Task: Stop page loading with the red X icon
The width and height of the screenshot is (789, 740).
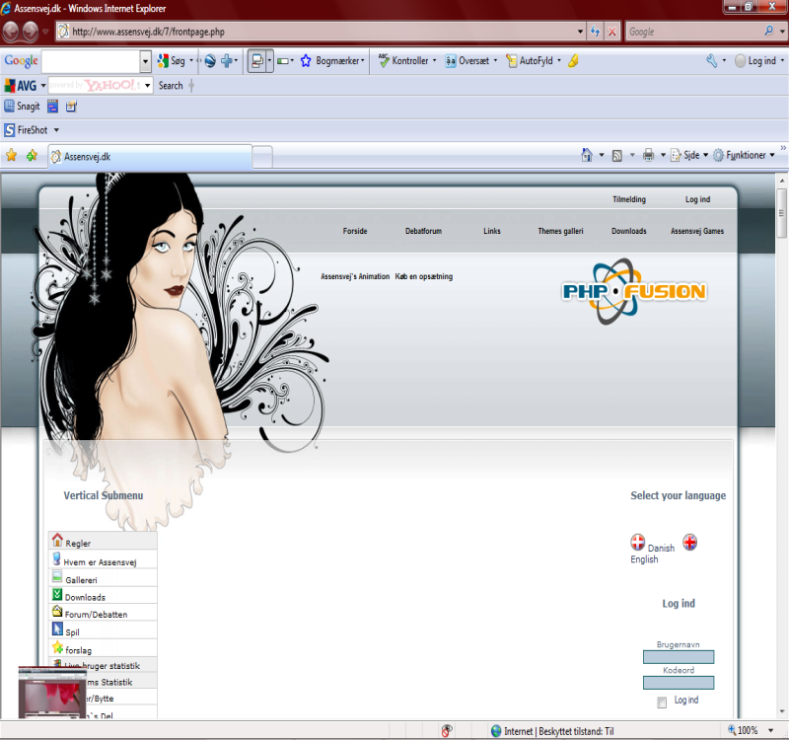Action: (611, 32)
